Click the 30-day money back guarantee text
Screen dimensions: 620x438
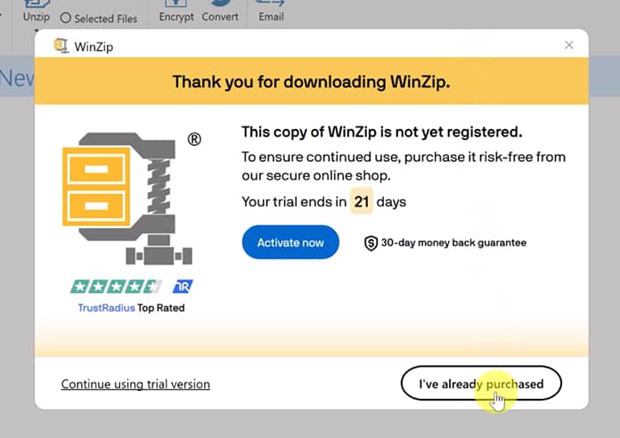(x=453, y=243)
